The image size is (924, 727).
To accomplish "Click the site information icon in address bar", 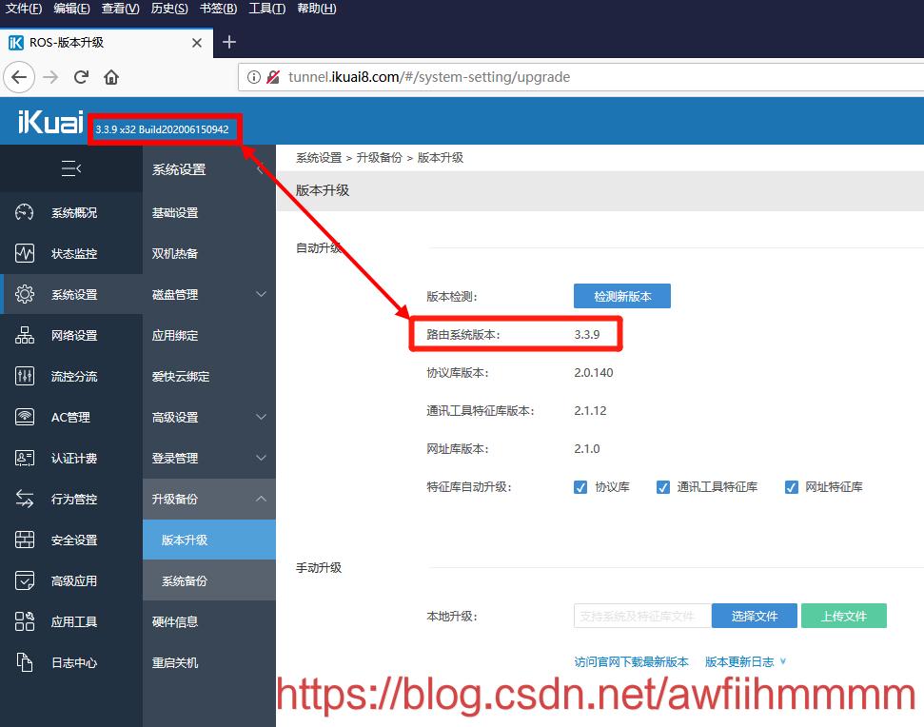I will click(253, 77).
